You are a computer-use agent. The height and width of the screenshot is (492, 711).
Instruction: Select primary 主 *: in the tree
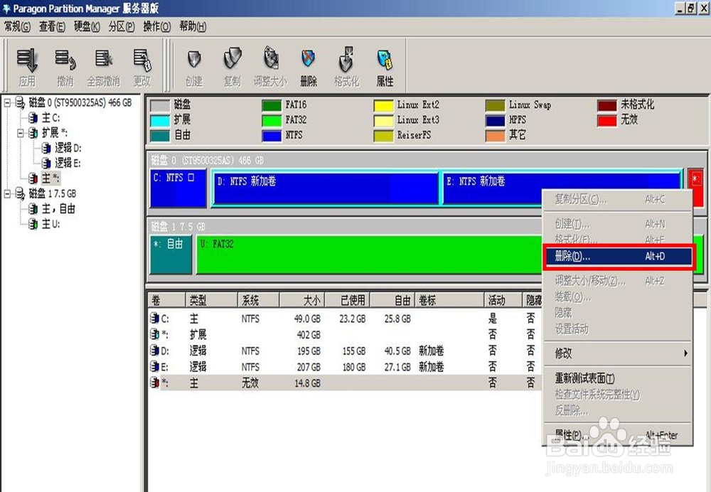point(50,178)
